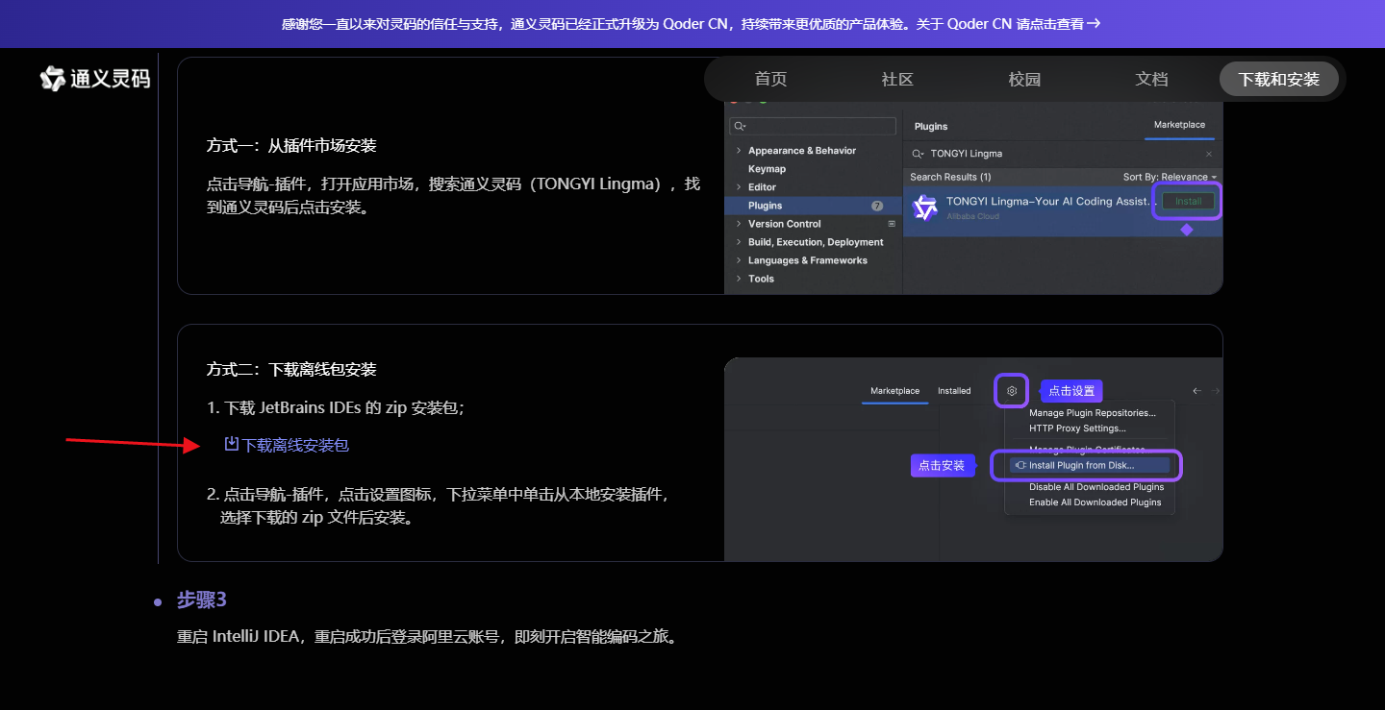Expand the Languages & Frameworks node
This screenshot has height=710, width=1385.
(x=739, y=260)
